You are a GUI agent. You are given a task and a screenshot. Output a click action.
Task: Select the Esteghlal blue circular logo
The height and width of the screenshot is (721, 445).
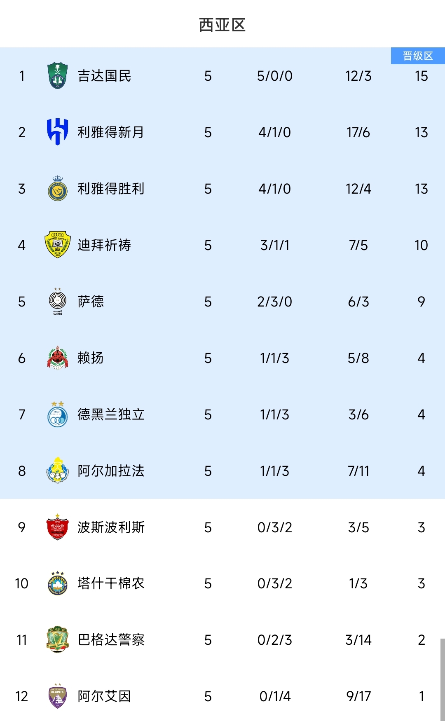coord(58,414)
